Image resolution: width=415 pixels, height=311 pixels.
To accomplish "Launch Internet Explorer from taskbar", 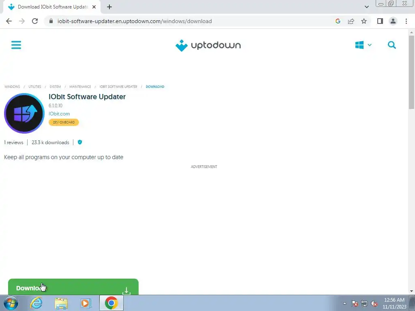I will (36, 303).
